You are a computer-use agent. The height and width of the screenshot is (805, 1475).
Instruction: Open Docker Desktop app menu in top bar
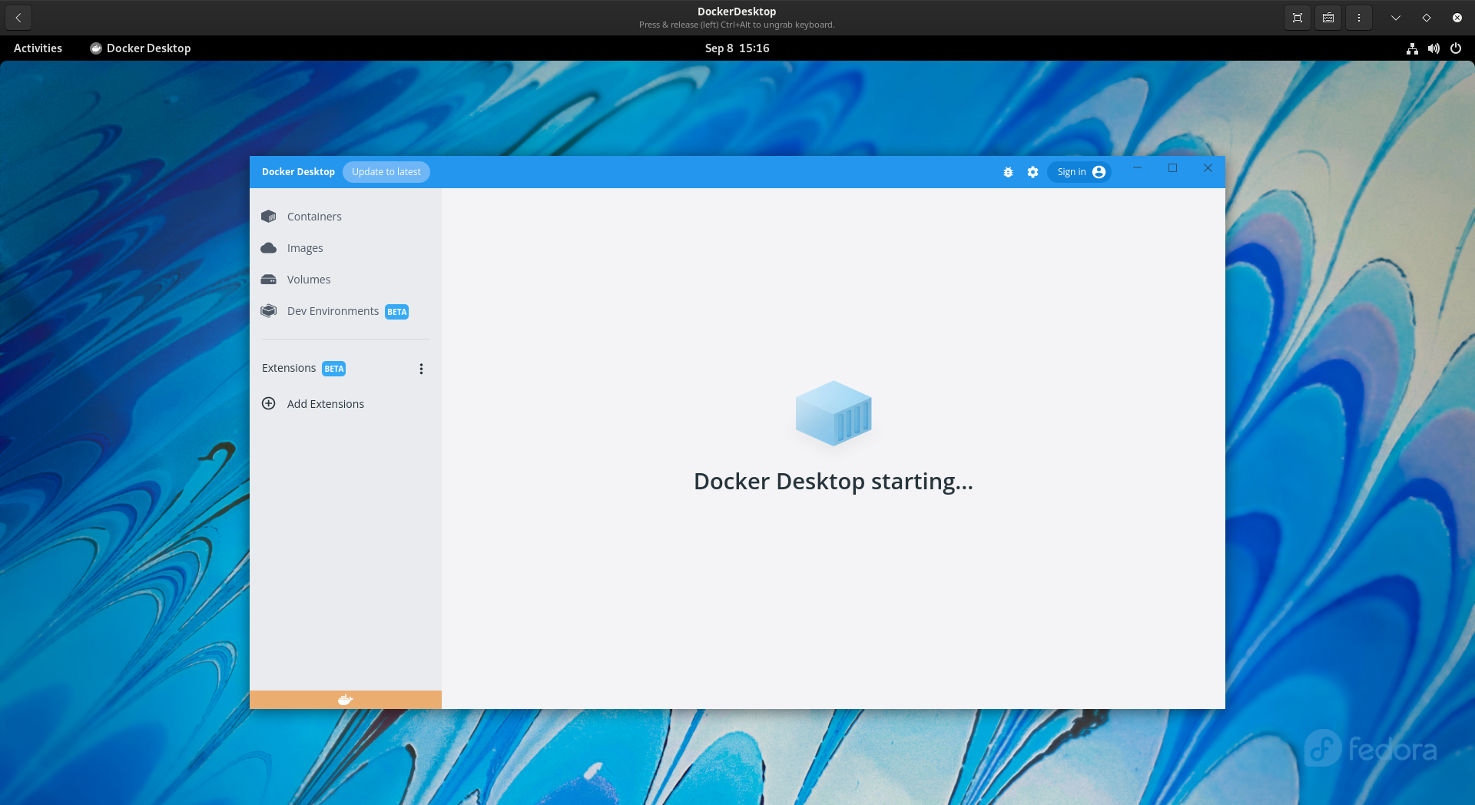coord(141,48)
